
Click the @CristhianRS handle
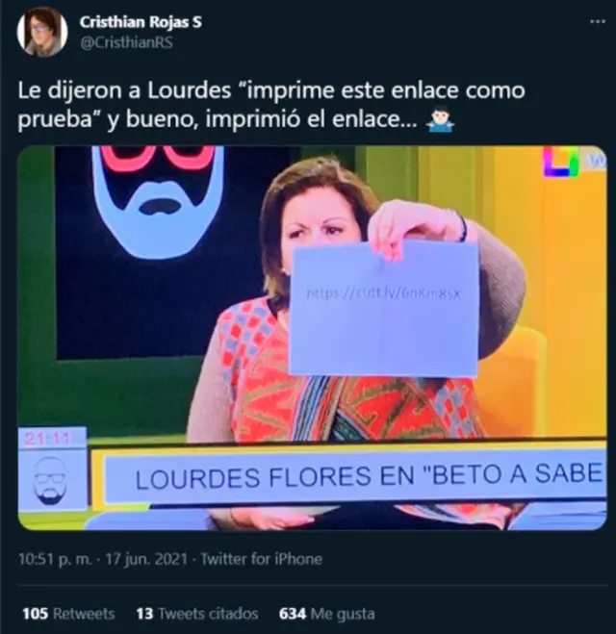(x=127, y=43)
